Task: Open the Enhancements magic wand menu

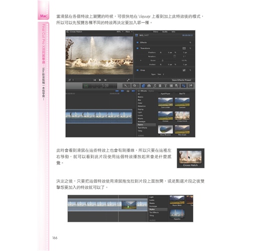Action: (126, 86)
